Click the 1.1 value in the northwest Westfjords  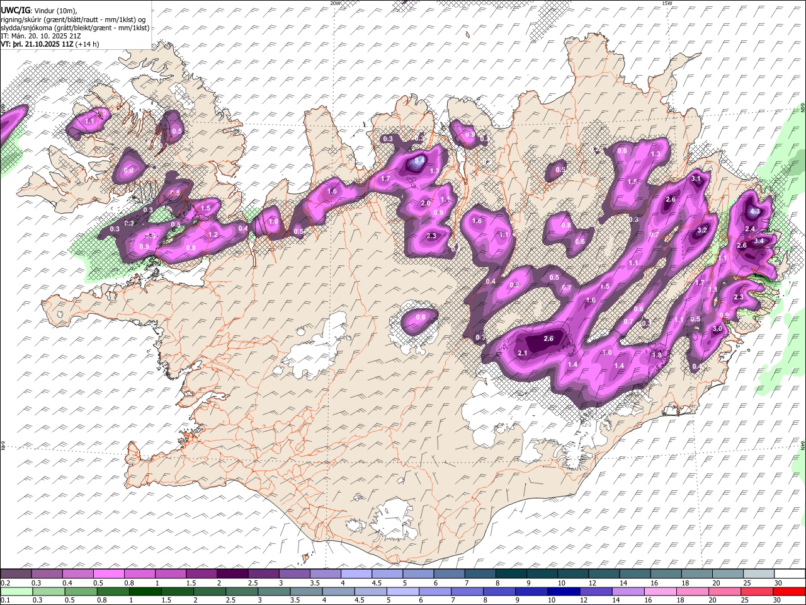(89, 121)
